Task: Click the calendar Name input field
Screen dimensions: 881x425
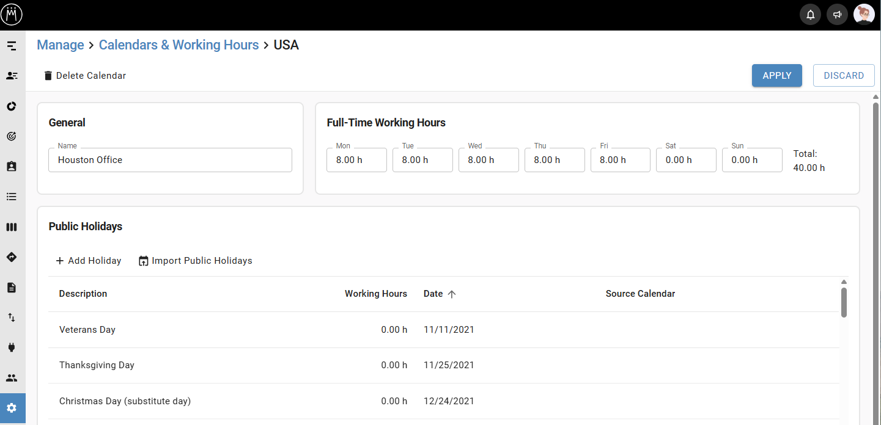Action: pos(170,160)
